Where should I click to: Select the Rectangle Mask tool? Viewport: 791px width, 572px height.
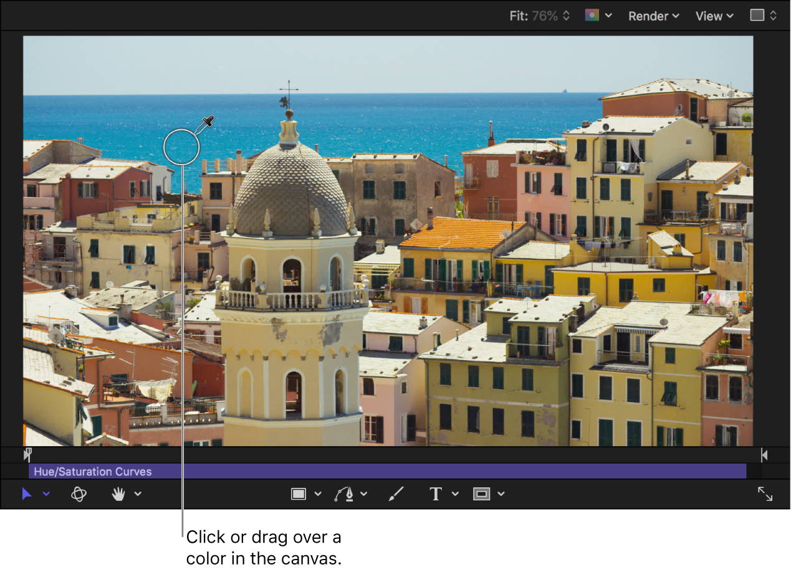click(481, 494)
